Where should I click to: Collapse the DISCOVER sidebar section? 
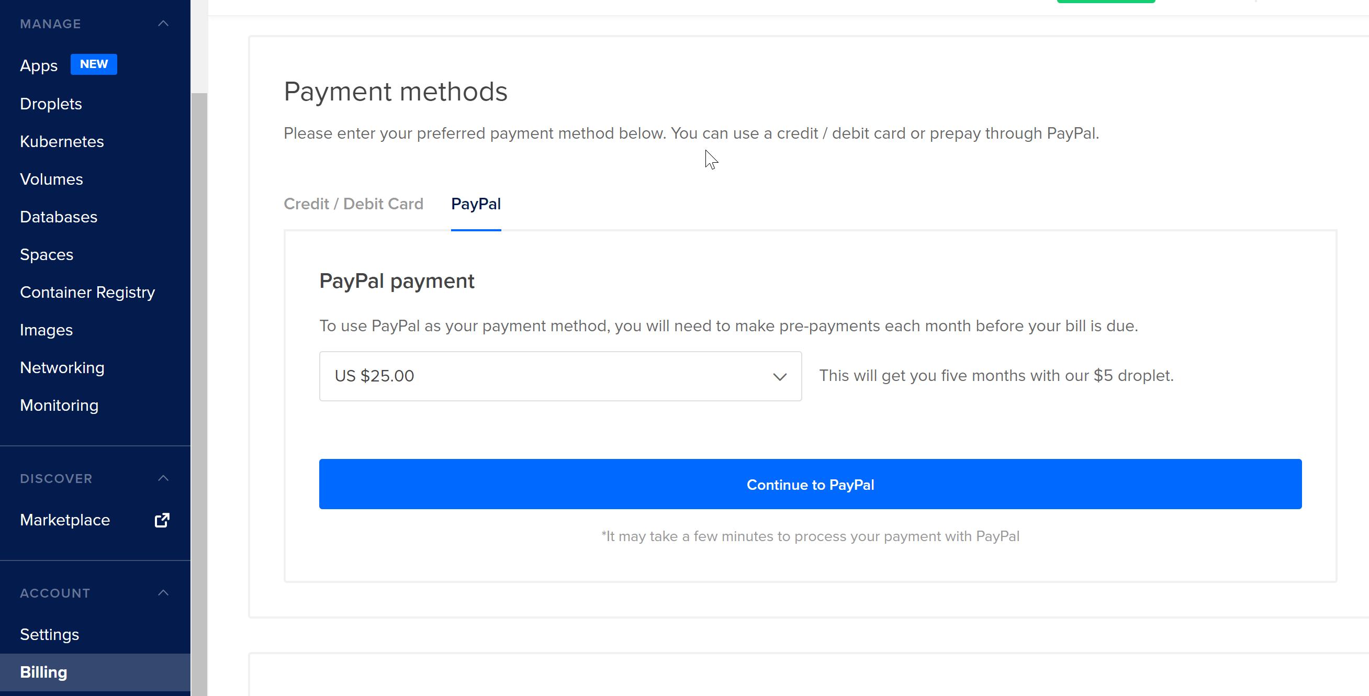coord(163,478)
